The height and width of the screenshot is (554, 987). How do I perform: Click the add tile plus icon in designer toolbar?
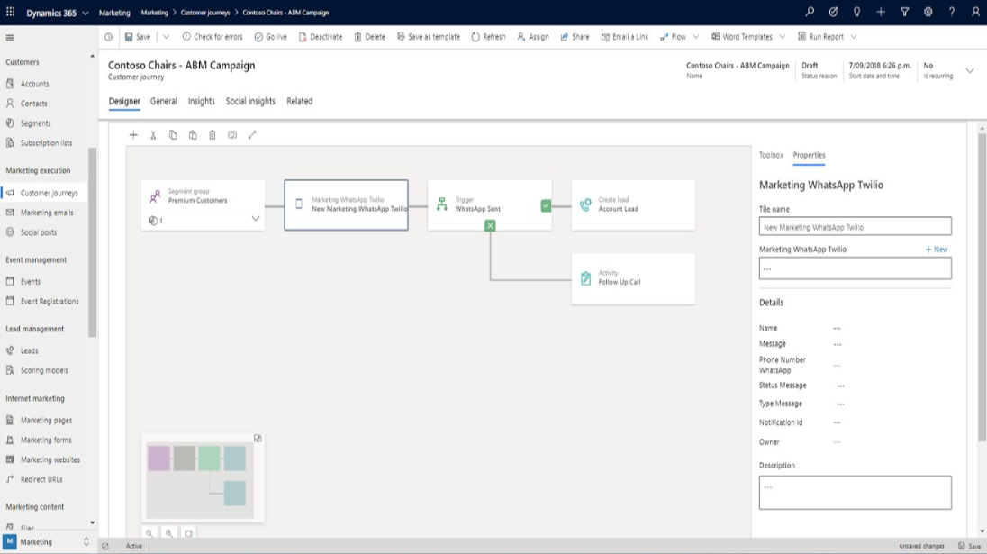tap(133, 135)
